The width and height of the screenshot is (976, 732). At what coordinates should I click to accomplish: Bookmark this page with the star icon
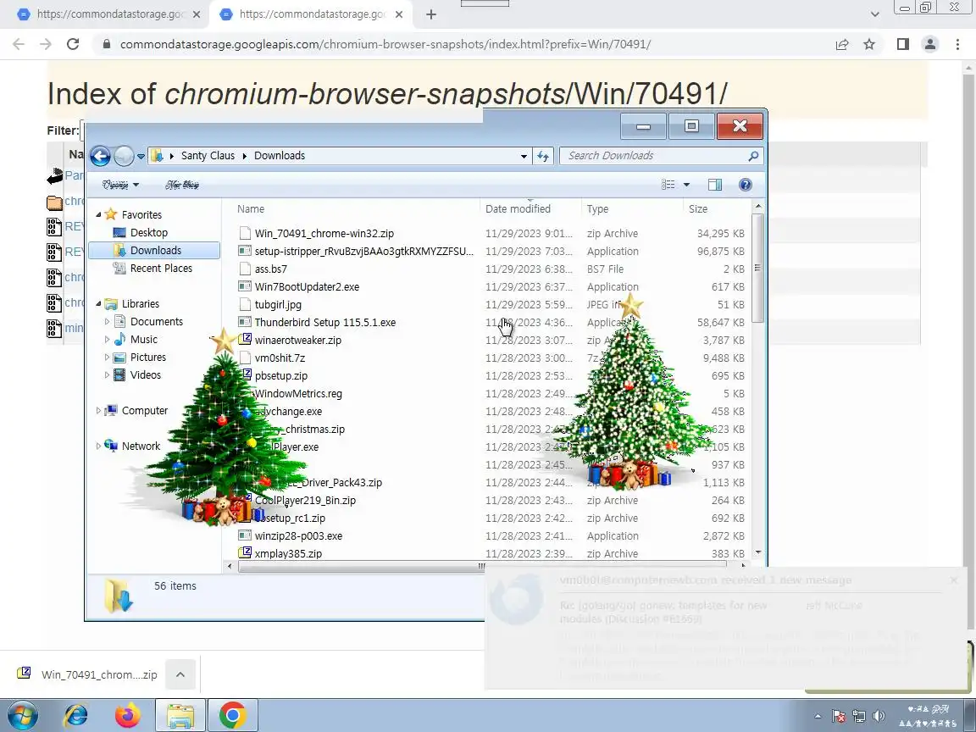click(x=869, y=44)
